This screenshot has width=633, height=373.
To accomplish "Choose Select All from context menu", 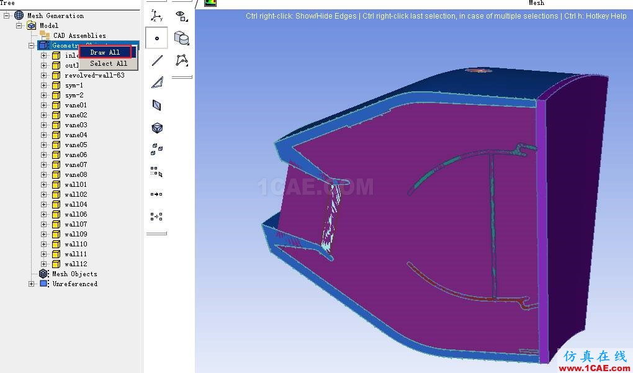I will click(x=108, y=63).
